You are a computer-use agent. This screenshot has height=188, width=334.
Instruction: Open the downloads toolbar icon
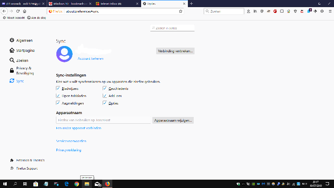[248, 11]
